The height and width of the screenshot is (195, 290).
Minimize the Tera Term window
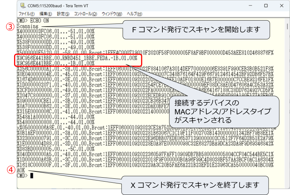249,6
